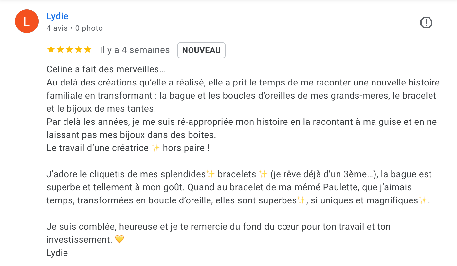Click the "4 avis • 0 photo" reviewer stats
The height and width of the screenshot is (266, 457).
pos(75,28)
